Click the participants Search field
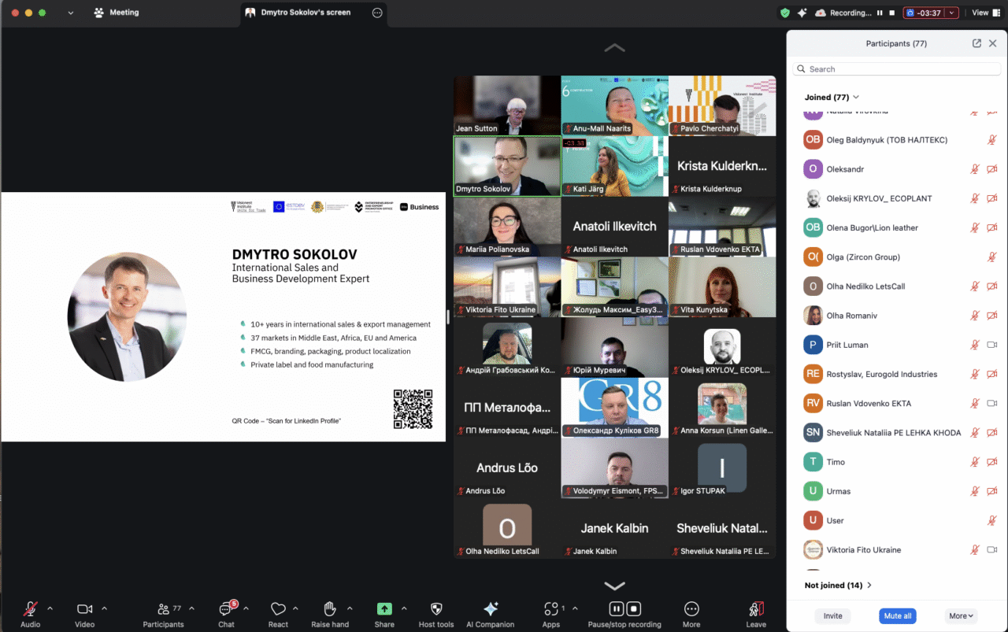This screenshot has height=632, width=1008. click(x=898, y=69)
